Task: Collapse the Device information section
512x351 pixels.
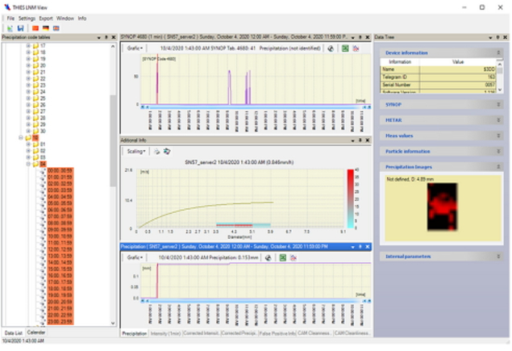Action: click(498, 53)
